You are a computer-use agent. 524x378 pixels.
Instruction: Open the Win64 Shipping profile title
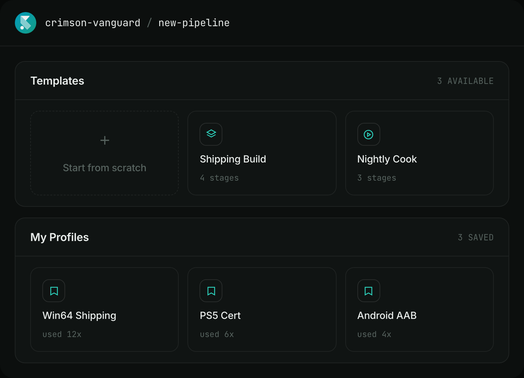point(79,316)
